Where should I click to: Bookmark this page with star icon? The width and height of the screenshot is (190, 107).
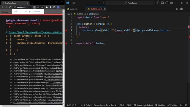(42, 7)
